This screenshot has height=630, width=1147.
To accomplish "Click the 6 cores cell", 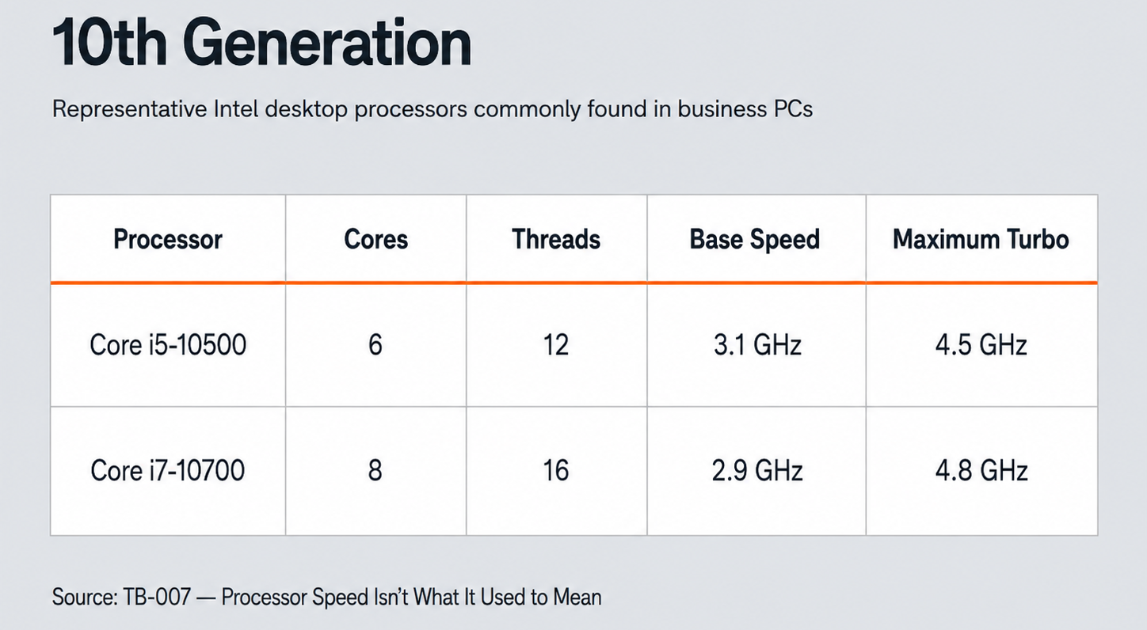I will (375, 345).
